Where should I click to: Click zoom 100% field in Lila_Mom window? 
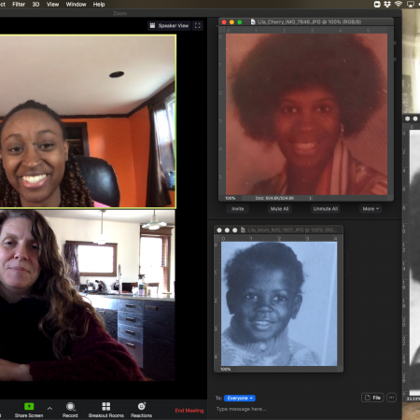tap(226, 370)
